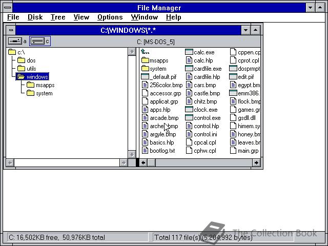Select cardfile.exe program icon
The height and width of the screenshot is (246, 328).
tap(189, 69)
